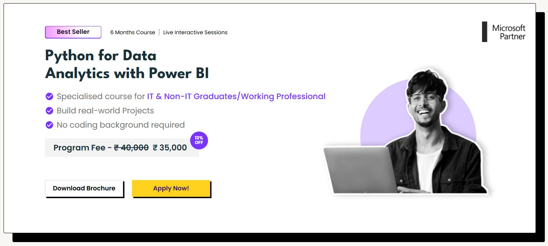Click the struck-through ₹ 40,000 price
548x246 pixels.
(131, 148)
